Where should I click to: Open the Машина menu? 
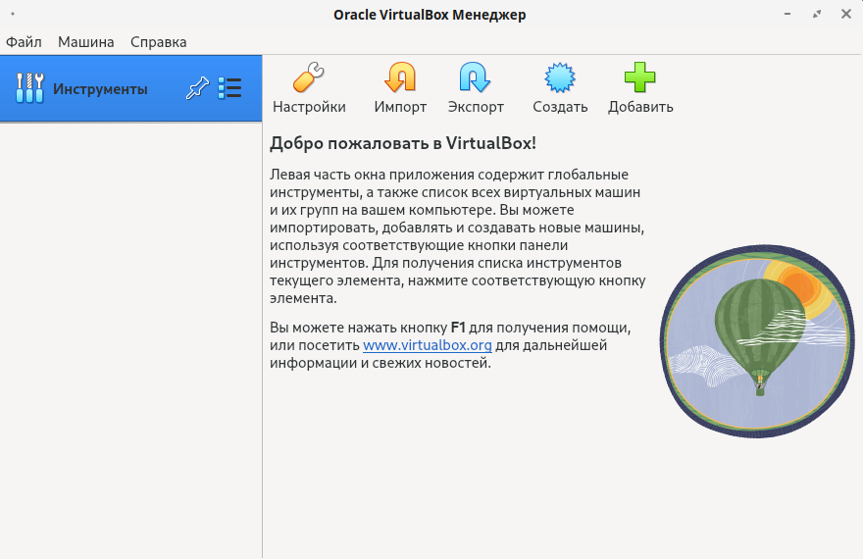coord(85,42)
